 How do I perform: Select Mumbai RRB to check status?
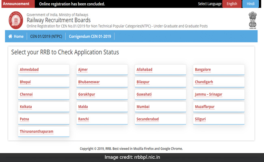pos(143,107)
